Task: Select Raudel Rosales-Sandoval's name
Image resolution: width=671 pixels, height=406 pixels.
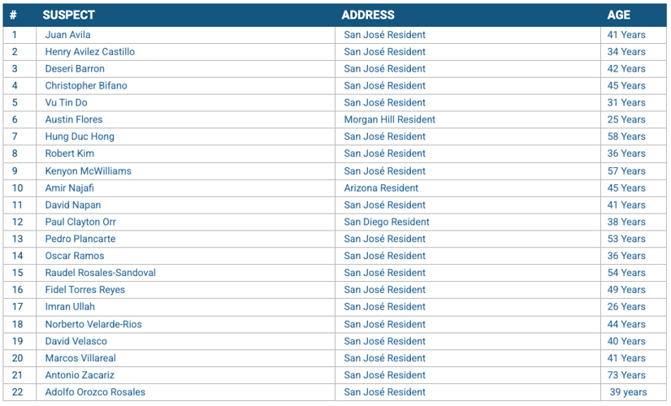Action: point(100,273)
